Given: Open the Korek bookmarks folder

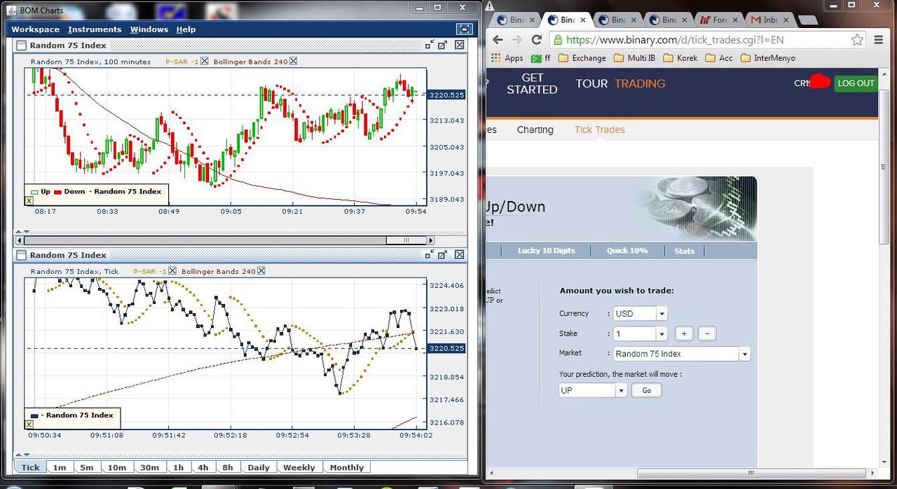Looking at the screenshot, I should 680,58.
